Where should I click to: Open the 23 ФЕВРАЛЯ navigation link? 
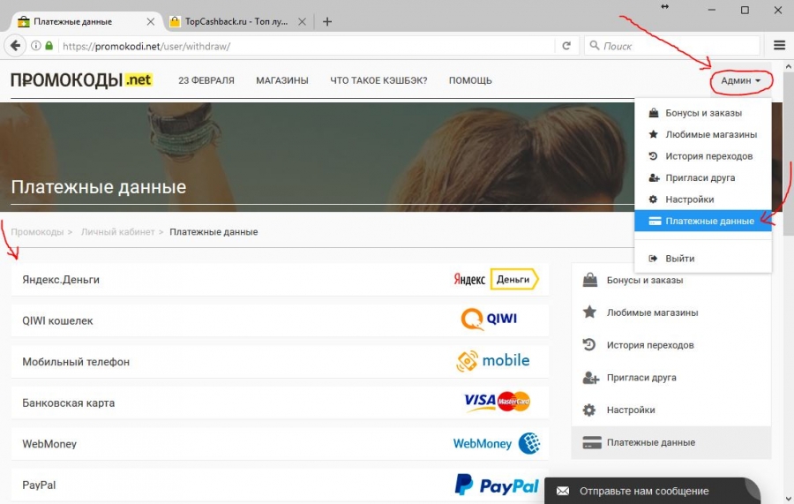point(206,80)
